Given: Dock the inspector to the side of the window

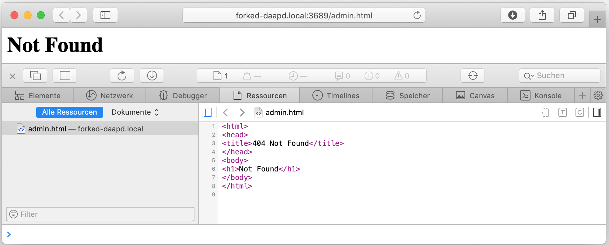Looking at the screenshot, I should (65, 76).
